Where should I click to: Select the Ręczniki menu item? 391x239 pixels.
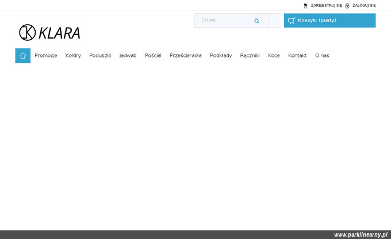click(250, 55)
